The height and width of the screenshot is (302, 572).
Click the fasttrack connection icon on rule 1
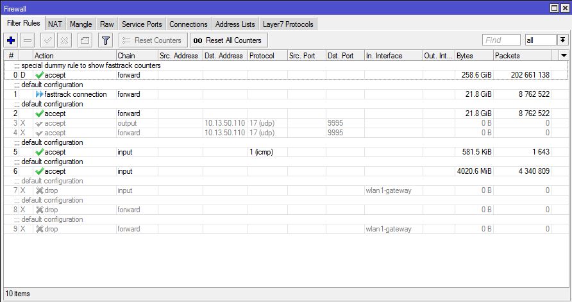pyautogui.click(x=39, y=94)
